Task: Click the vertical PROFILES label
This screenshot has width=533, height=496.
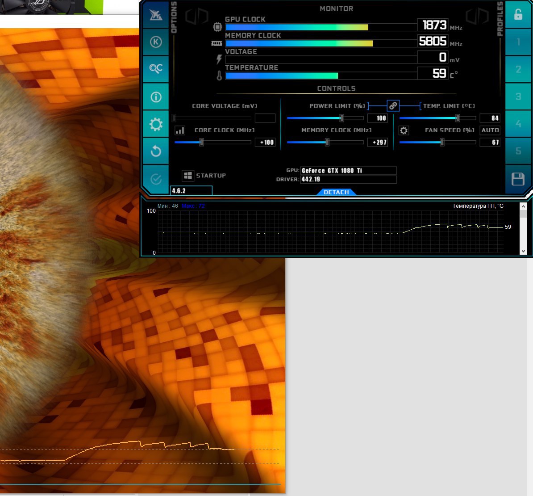Action: [x=500, y=19]
